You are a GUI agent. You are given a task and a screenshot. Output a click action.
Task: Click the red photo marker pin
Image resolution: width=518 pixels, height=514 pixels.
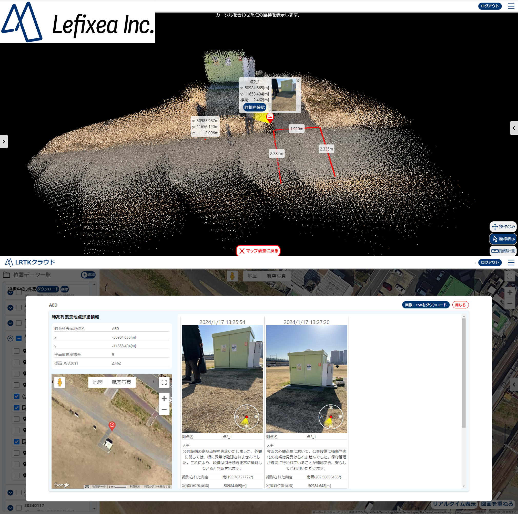pyautogui.click(x=270, y=117)
